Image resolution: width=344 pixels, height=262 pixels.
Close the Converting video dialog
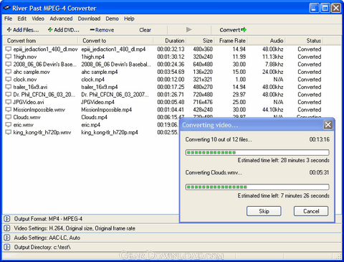tap(328, 125)
